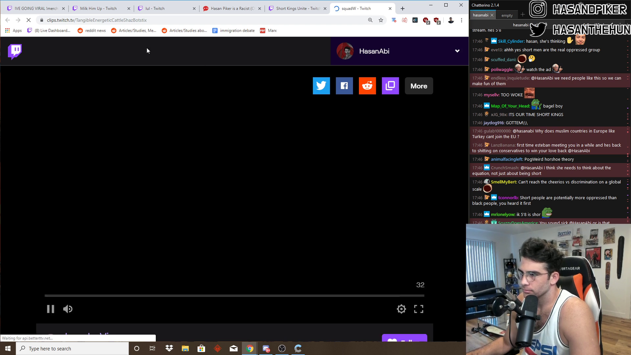
Task: Close the 'squadW - Twitch' tab
Action: pyautogui.click(x=390, y=8)
